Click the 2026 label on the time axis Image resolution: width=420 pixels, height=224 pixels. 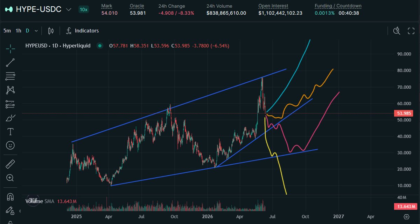tap(207, 217)
